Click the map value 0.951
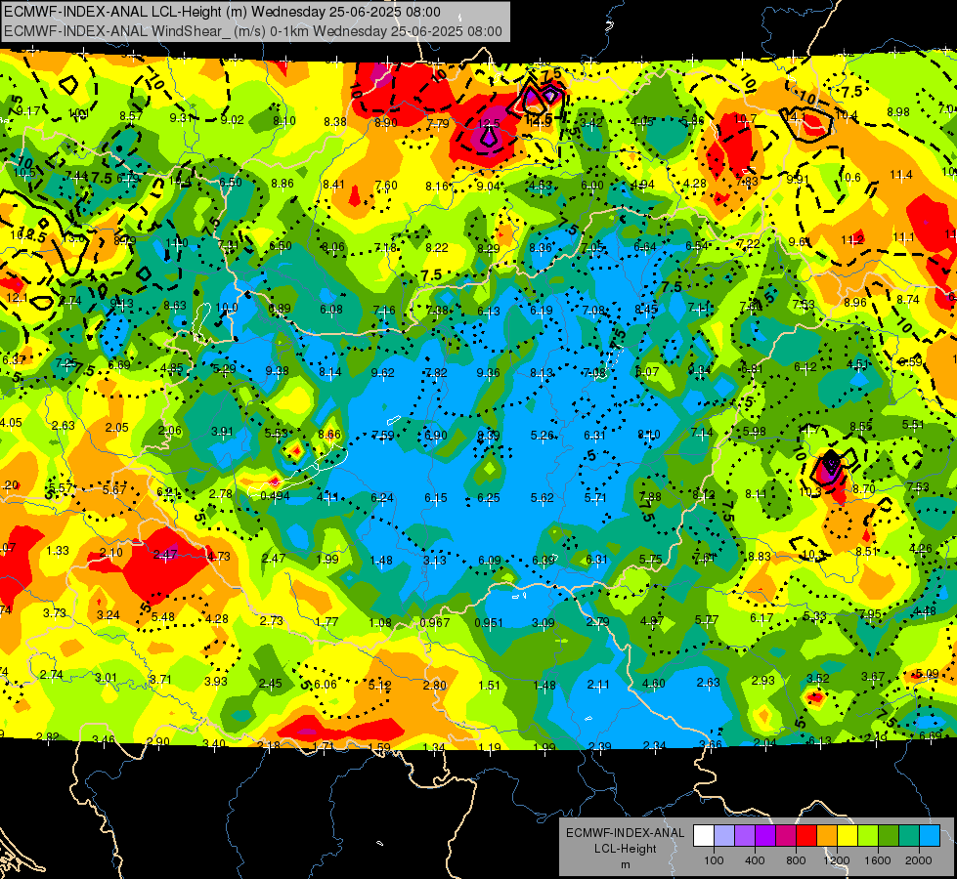The image size is (957, 879). [488, 623]
